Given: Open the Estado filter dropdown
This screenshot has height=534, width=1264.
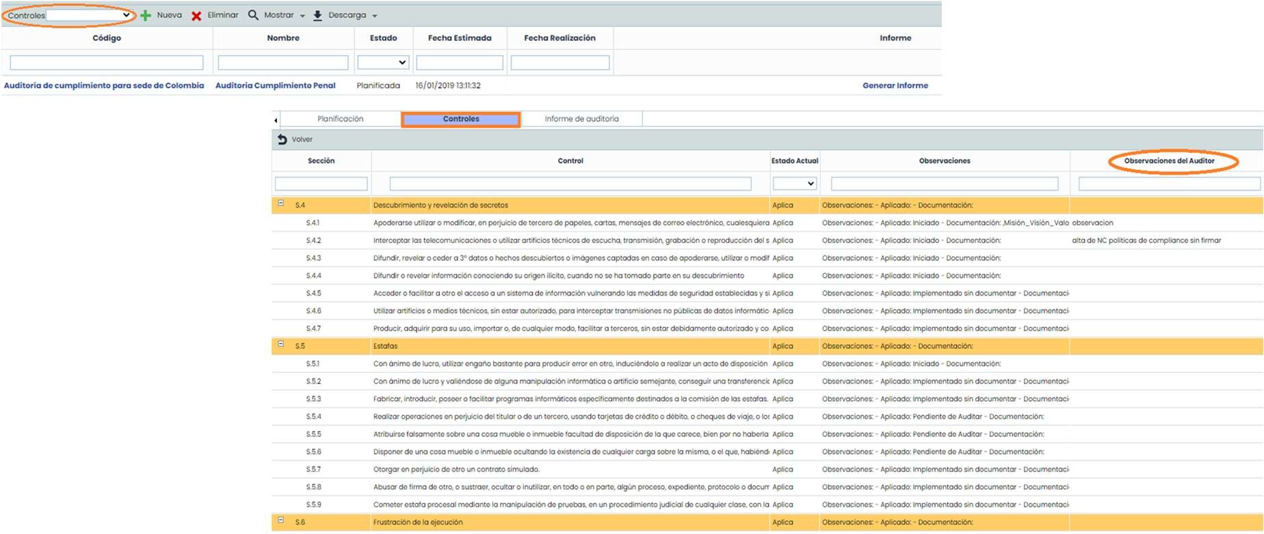Looking at the screenshot, I should tap(383, 63).
